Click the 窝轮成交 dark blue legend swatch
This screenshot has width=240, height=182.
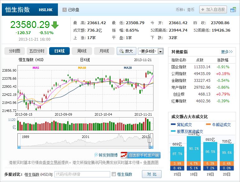point(173,124)
